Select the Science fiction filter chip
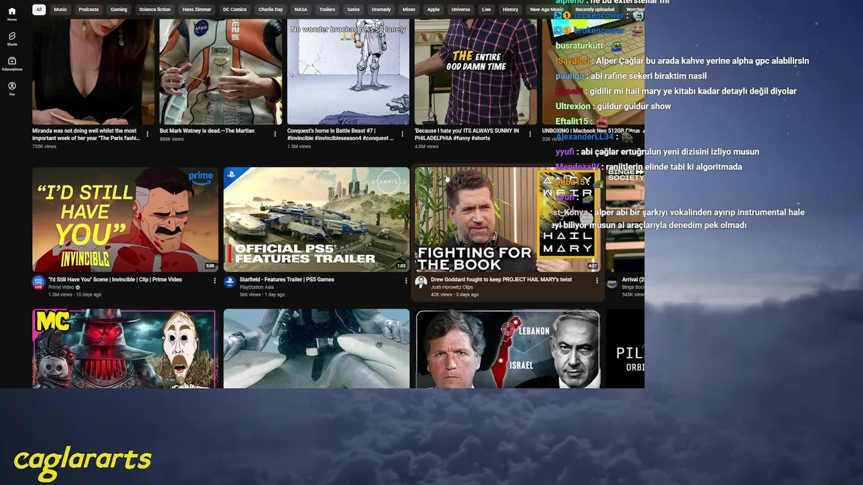The image size is (863, 485). click(x=154, y=9)
